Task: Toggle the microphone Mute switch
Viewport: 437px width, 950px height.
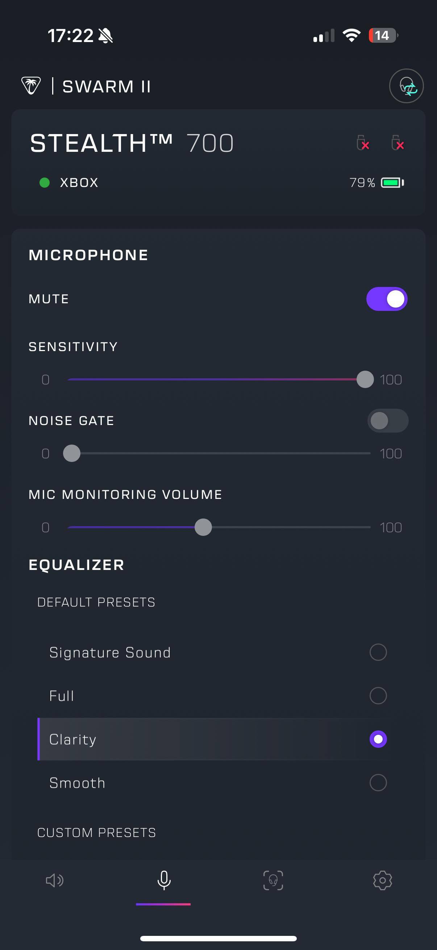Action: pyautogui.click(x=387, y=299)
